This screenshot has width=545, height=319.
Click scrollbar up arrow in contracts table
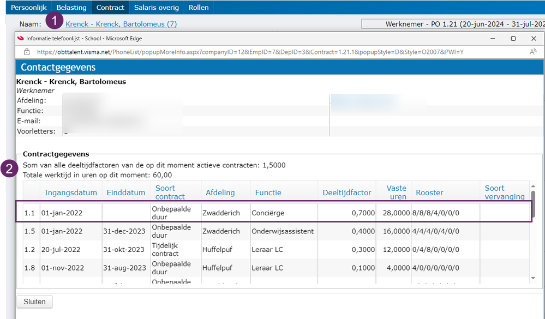533,186
